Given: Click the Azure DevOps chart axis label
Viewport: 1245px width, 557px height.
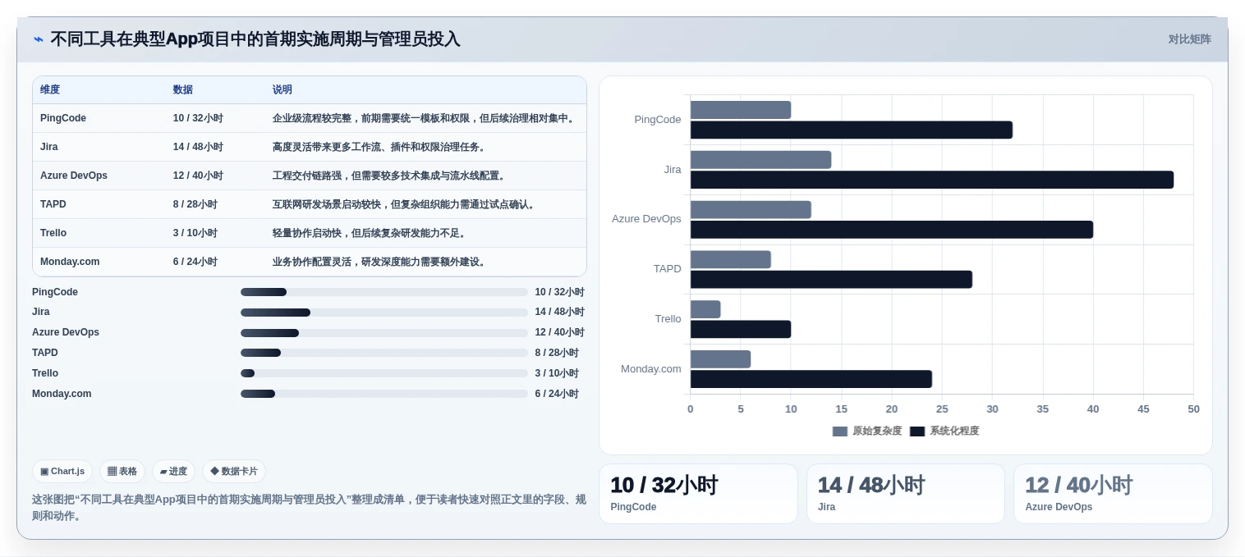Looking at the screenshot, I should pos(646,219).
